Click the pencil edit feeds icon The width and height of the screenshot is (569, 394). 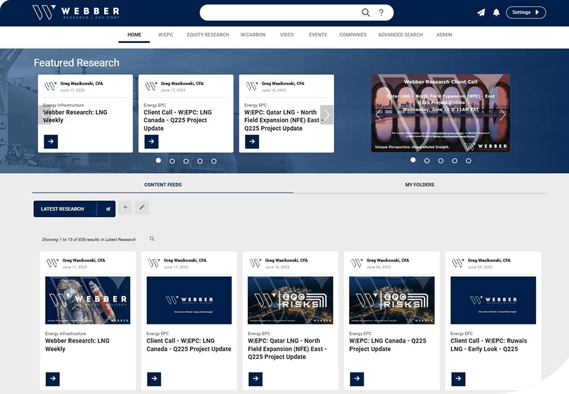(x=142, y=207)
